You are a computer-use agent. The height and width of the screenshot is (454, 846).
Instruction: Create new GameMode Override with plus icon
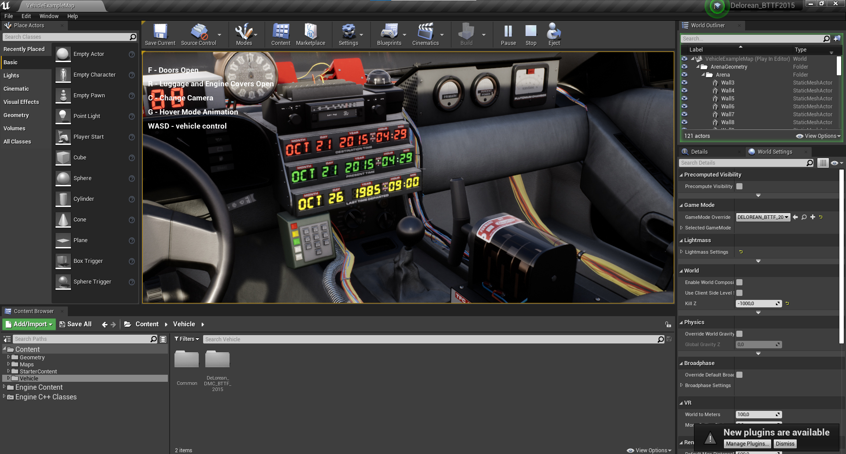point(813,217)
